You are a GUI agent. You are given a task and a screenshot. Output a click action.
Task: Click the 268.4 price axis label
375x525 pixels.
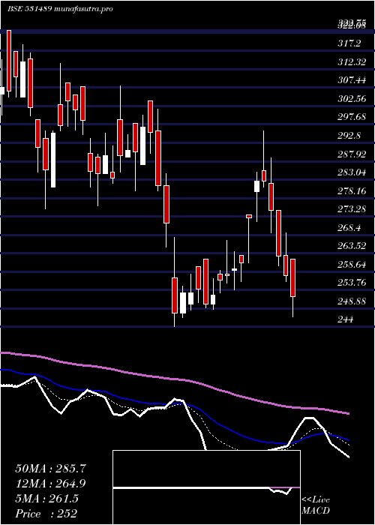349,228
